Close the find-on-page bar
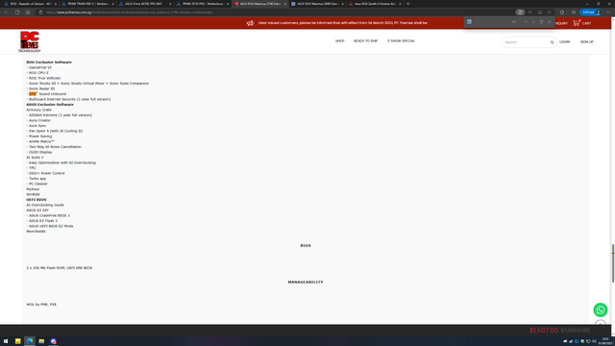This screenshot has width=615, height=346. (x=549, y=22)
